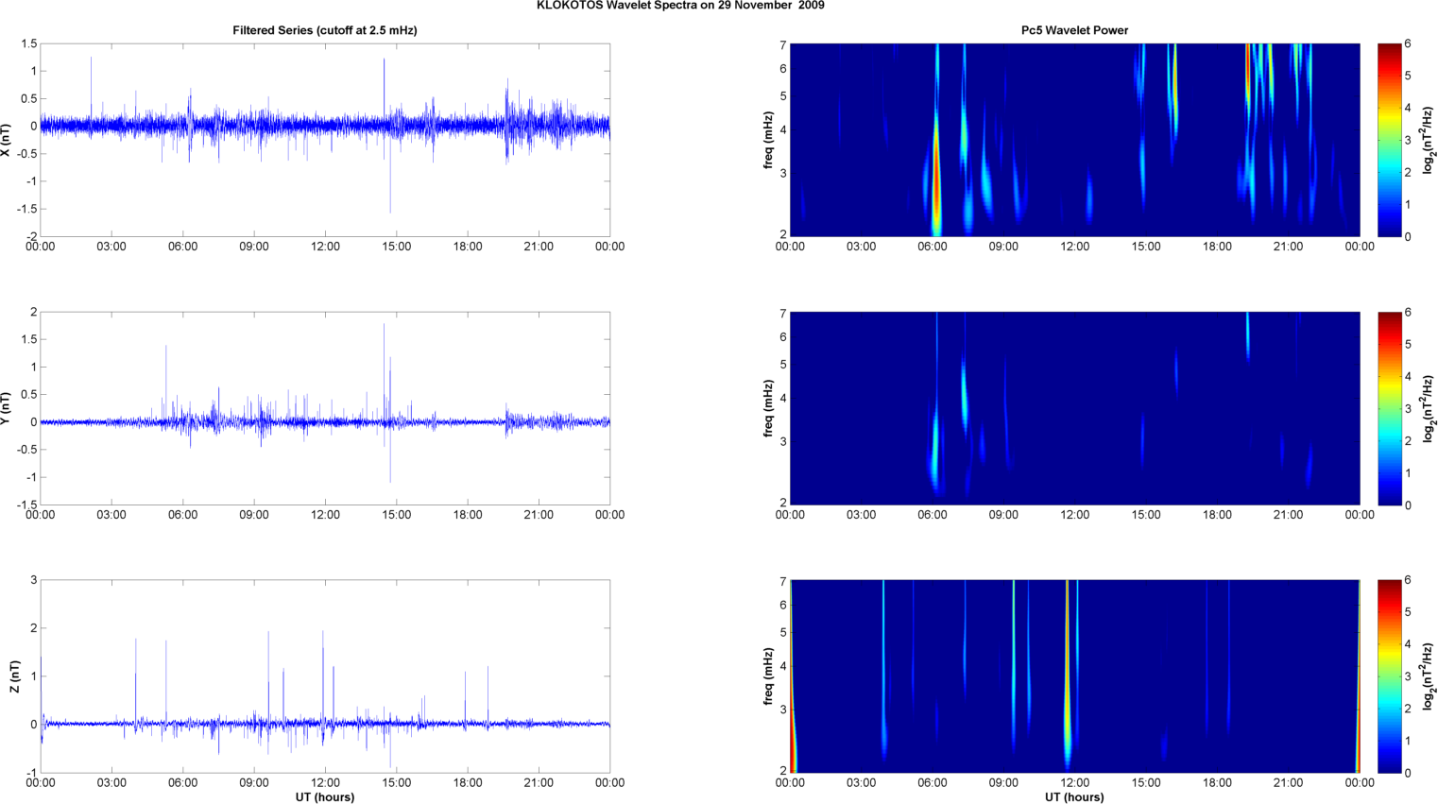
Task: Click the '2' frequency tick on the top spectrogram
Action: [783, 234]
